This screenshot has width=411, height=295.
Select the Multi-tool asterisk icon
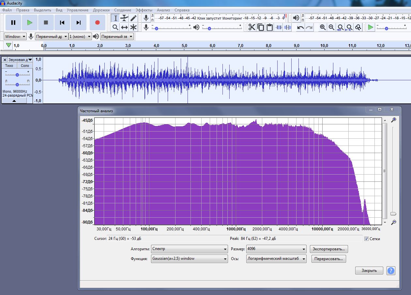(133, 27)
